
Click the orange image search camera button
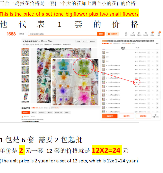pyautogui.click(x=113, y=34)
